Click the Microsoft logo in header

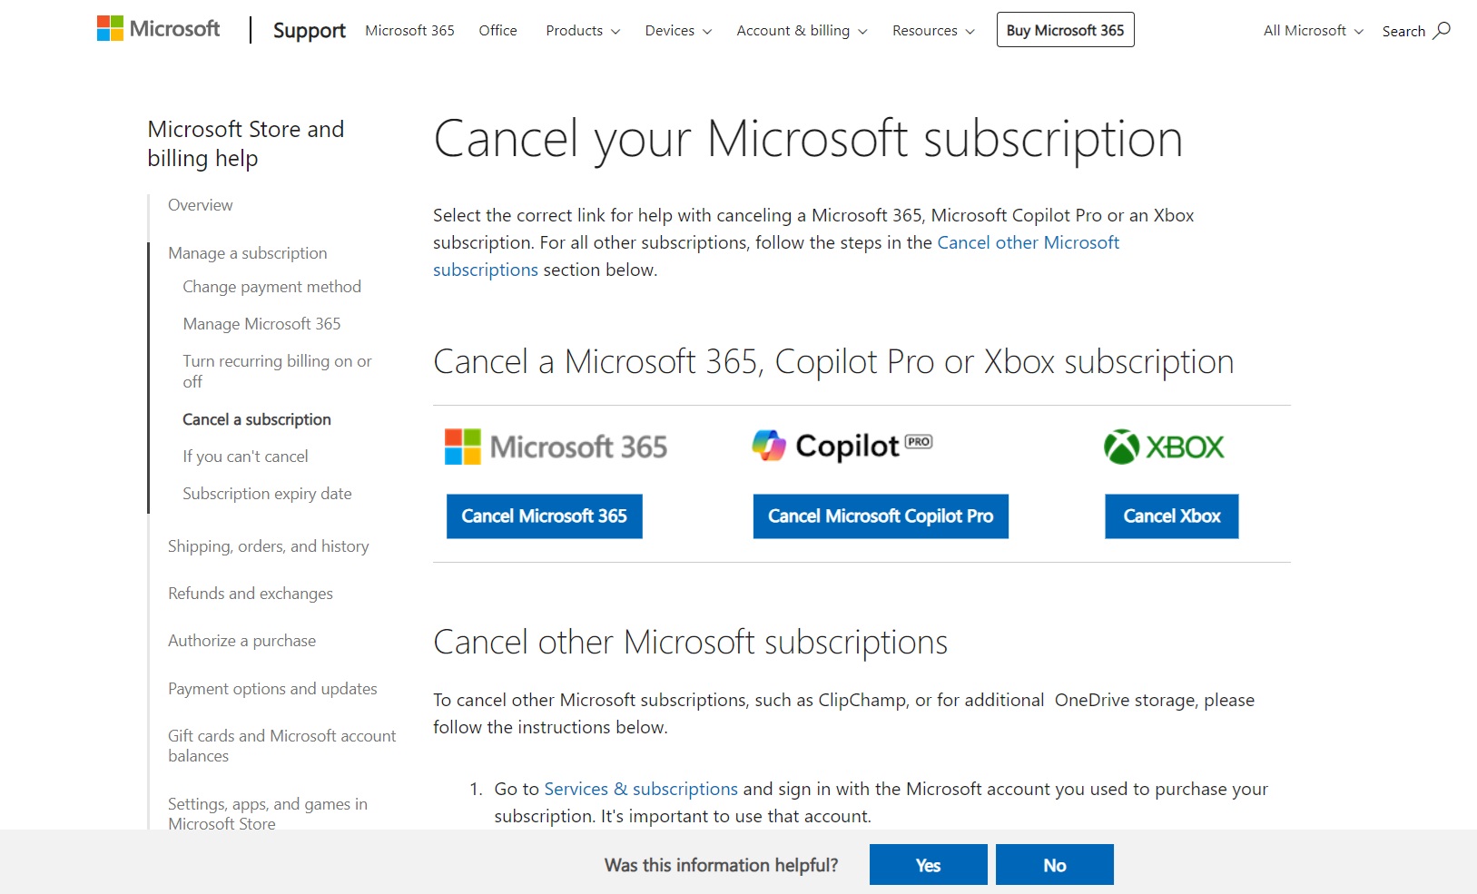tap(159, 29)
